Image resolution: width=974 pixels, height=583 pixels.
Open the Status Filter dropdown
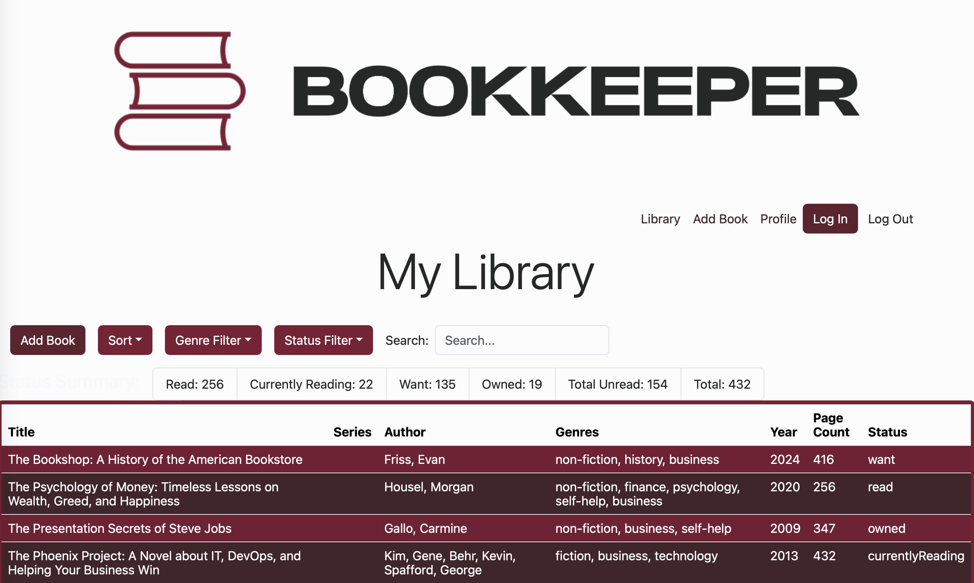click(x=323, y=340)
